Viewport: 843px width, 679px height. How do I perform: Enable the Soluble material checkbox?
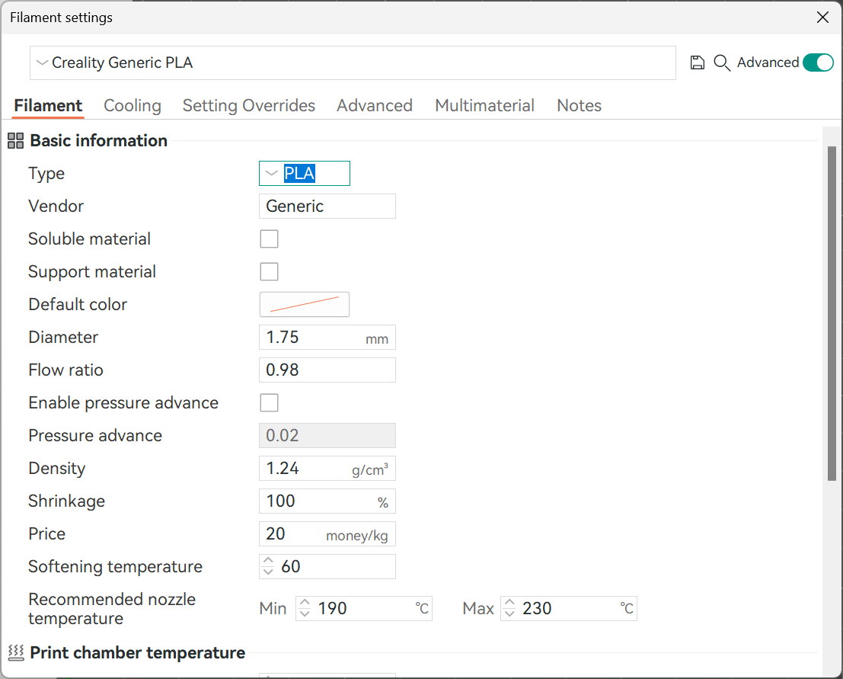click(x=269, y=239)
